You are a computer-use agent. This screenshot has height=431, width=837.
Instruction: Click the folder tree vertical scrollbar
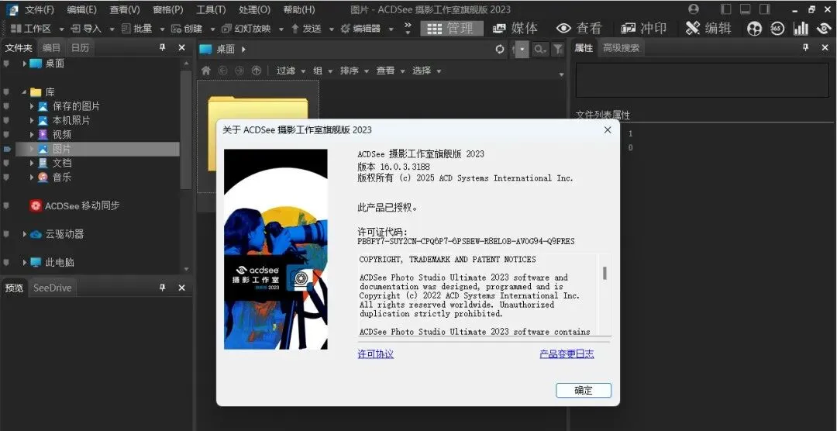186,129
